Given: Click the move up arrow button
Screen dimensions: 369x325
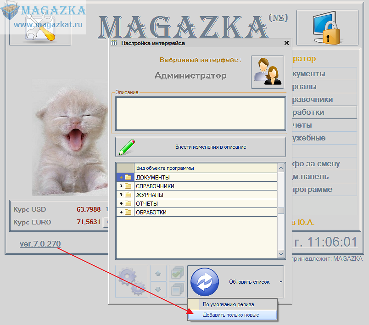Looking at the screenshot, I should click(158, 273).
